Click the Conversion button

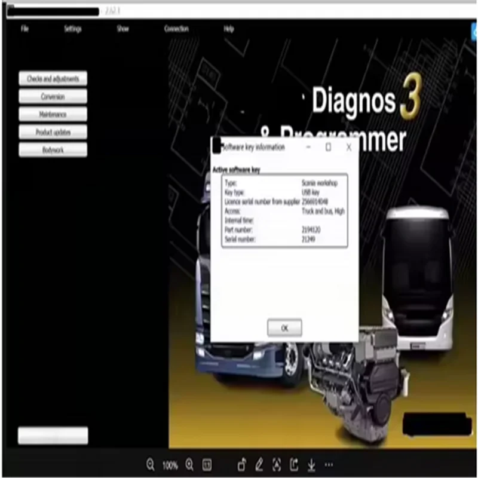53,97
